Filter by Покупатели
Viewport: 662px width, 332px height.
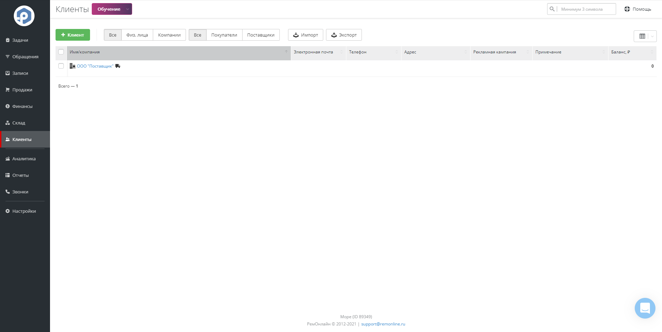point(224,35)
